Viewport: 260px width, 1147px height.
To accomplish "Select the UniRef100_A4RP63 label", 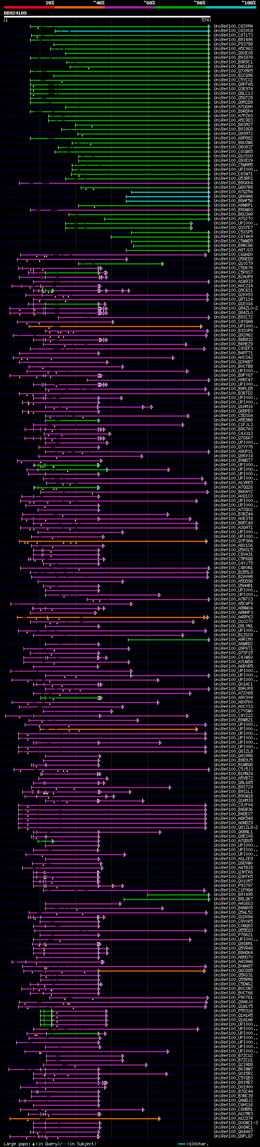I will 233,617.
